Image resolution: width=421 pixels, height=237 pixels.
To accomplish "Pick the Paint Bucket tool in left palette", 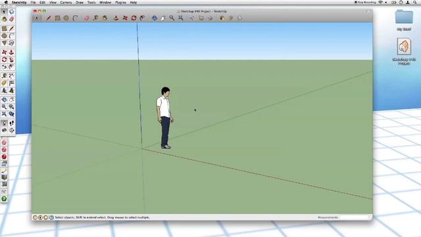I will pos(4,19).
